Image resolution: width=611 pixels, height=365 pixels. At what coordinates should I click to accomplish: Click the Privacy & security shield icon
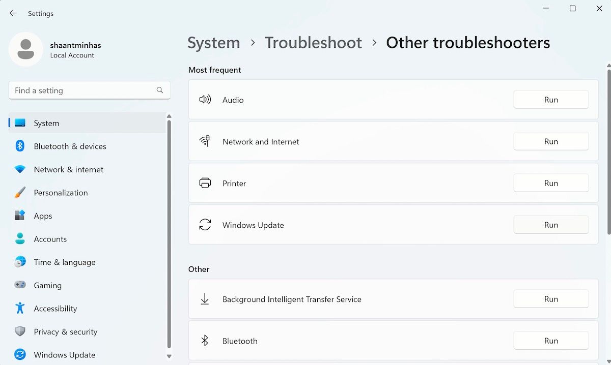(20, 331)
